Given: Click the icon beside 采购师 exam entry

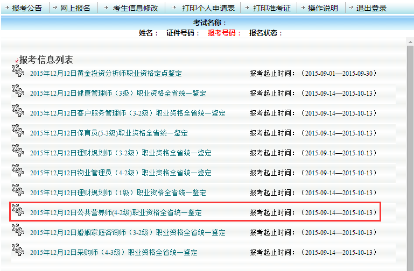Looking at the screenshot, I should pos(18,251).
